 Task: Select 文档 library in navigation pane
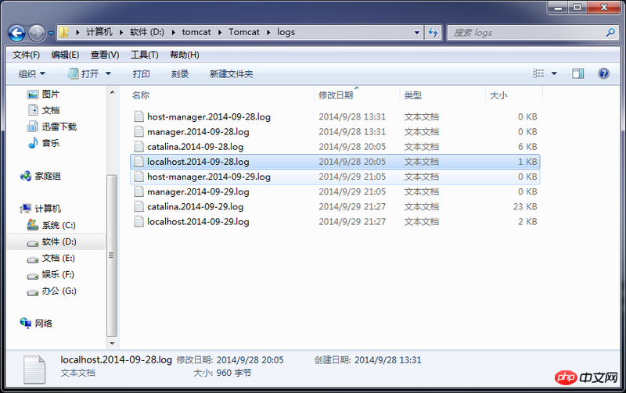click(44, 110)
